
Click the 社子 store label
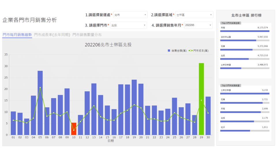coord(223,127)
